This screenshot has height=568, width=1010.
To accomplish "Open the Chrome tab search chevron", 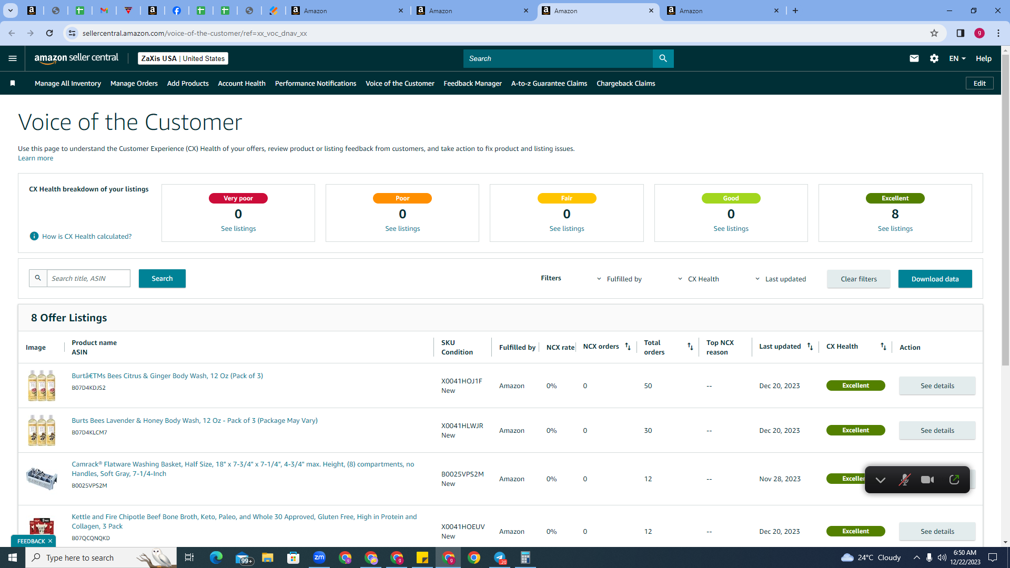I will 10,11.
